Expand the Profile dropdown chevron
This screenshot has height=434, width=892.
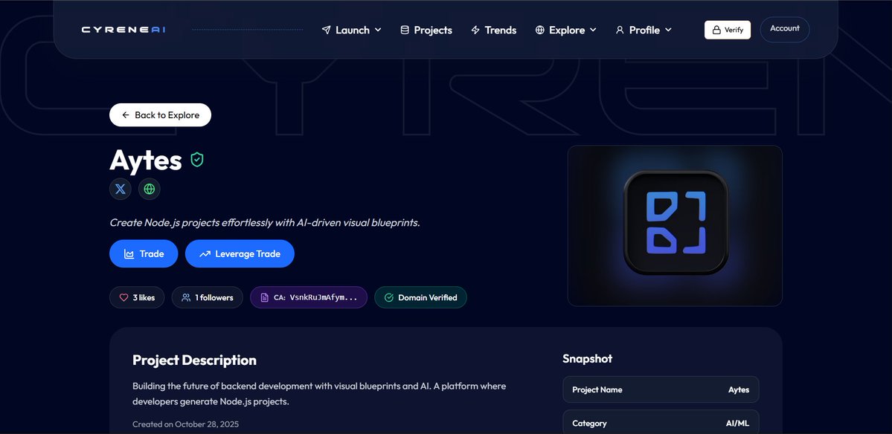(x=668, y=30)
